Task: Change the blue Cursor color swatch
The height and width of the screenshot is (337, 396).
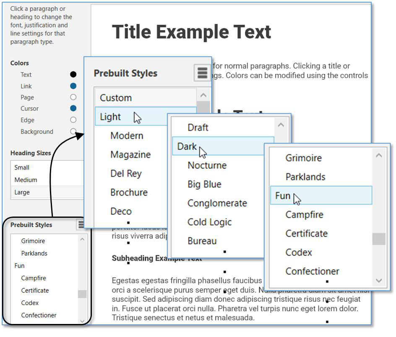Action: (73, 108)
